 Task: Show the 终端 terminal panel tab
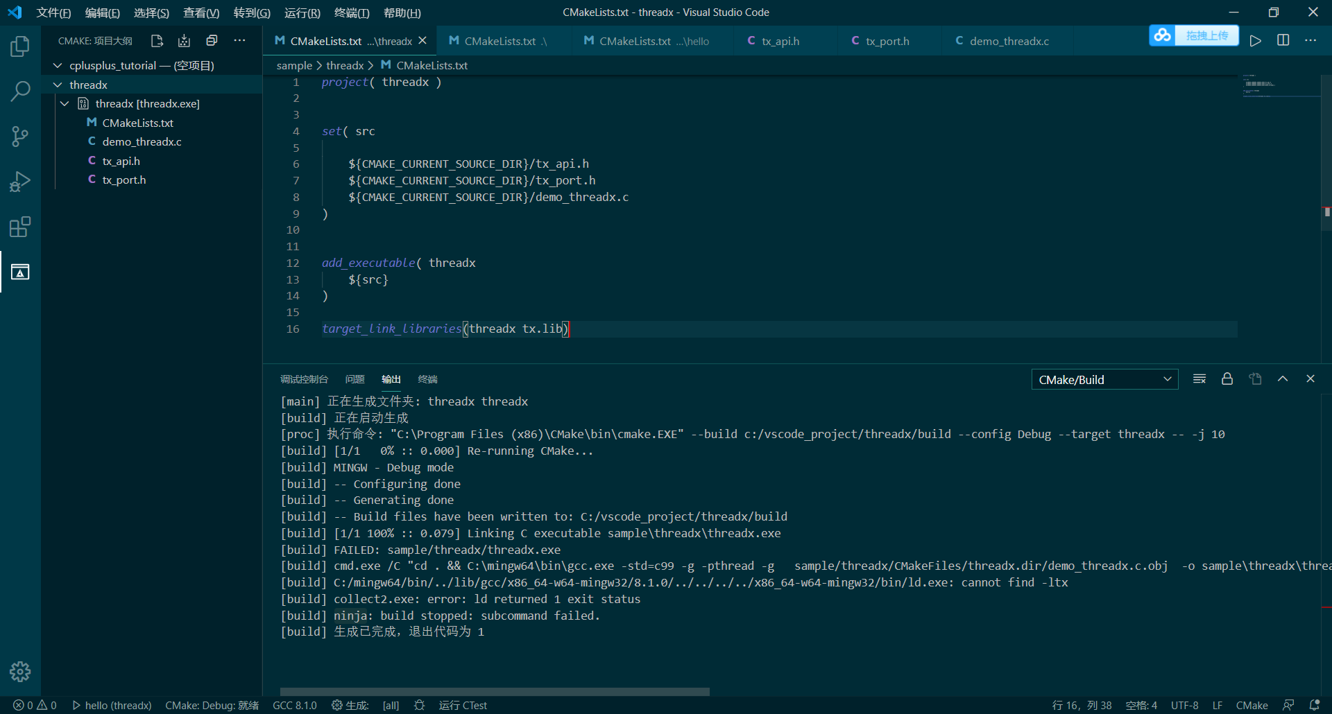(x=427, y=379)
